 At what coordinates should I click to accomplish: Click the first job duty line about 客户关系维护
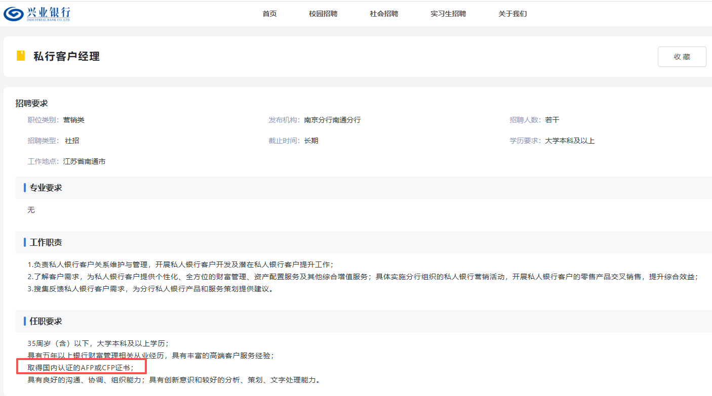pos(180,265)
